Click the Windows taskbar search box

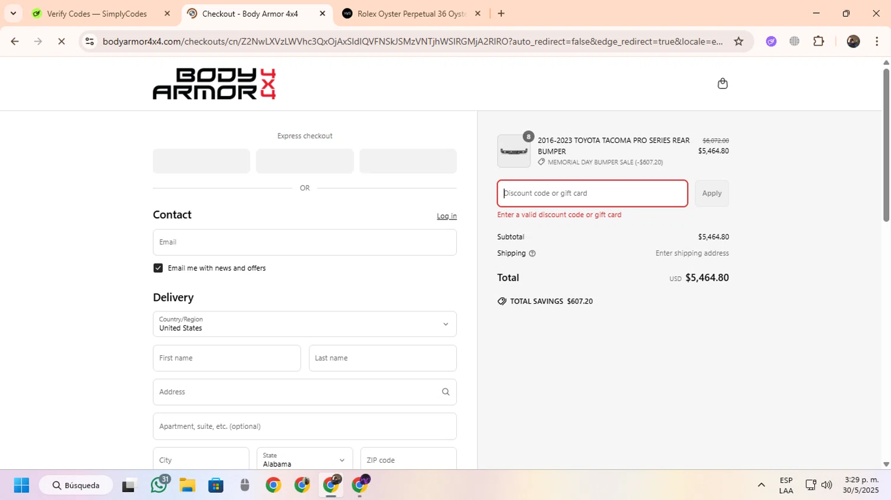[x=76, y=485]
